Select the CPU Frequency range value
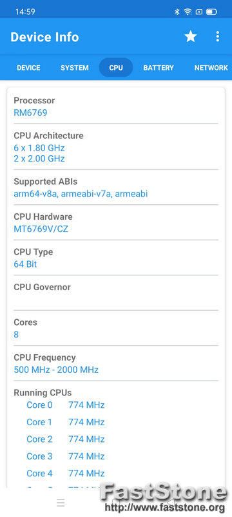The height and width of the screenshot is (517, 232). coord(56,370)
